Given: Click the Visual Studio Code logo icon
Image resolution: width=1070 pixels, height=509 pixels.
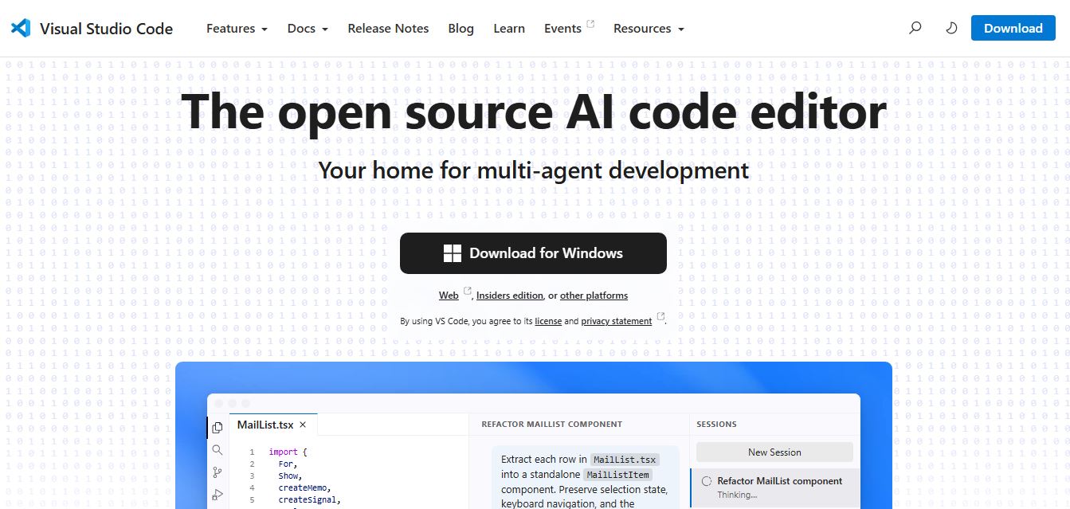Looking at the screenshot, I should click(21, 28).
